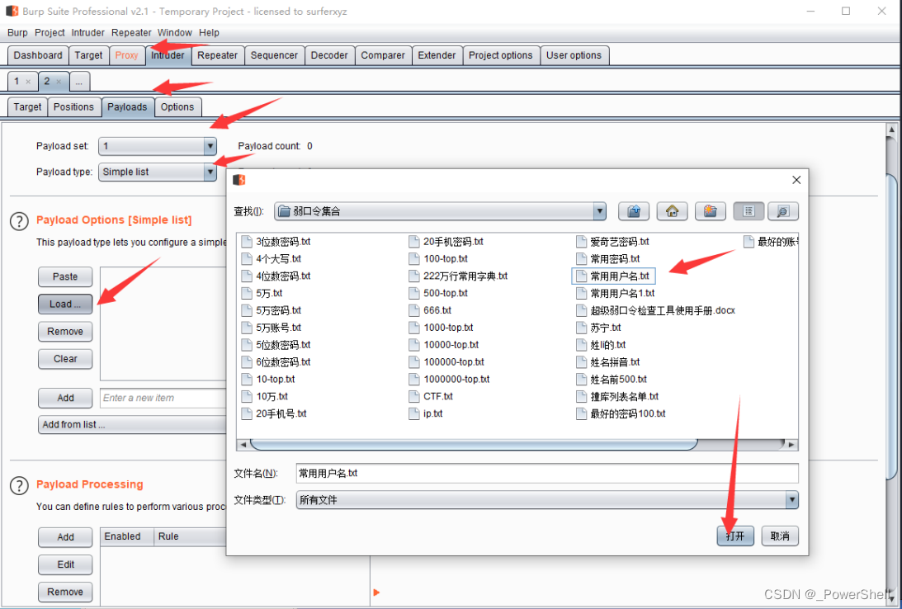Select file 超级弱口令检查工具使用手册.docx
902x609 pixels.
656,310
